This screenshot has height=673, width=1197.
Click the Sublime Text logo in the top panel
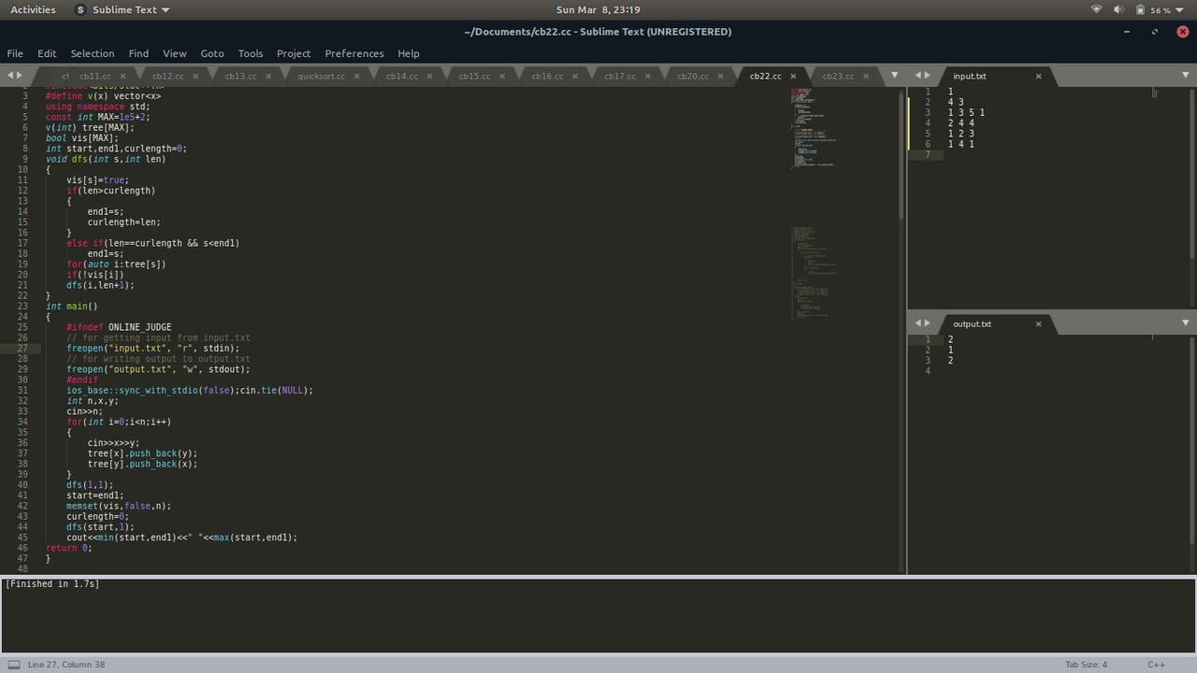79,9
